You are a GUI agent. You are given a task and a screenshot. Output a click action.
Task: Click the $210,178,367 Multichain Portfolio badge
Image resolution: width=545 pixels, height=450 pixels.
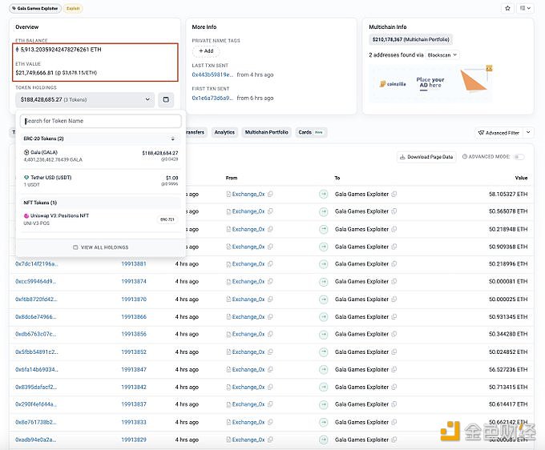(x=410, y=39)
